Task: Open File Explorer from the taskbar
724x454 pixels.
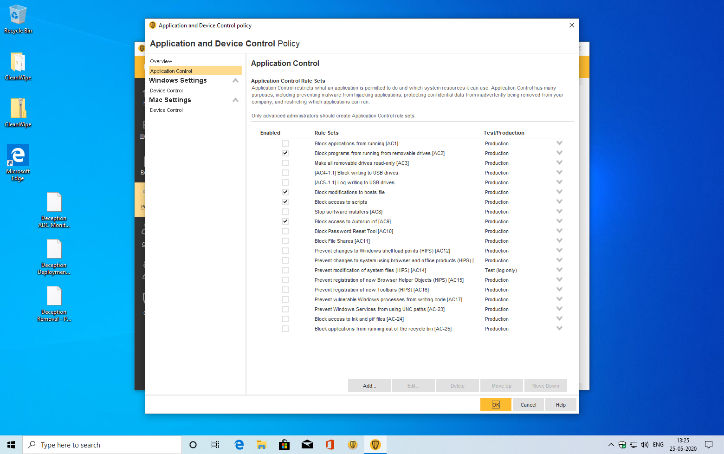Action: coord(262,445)
